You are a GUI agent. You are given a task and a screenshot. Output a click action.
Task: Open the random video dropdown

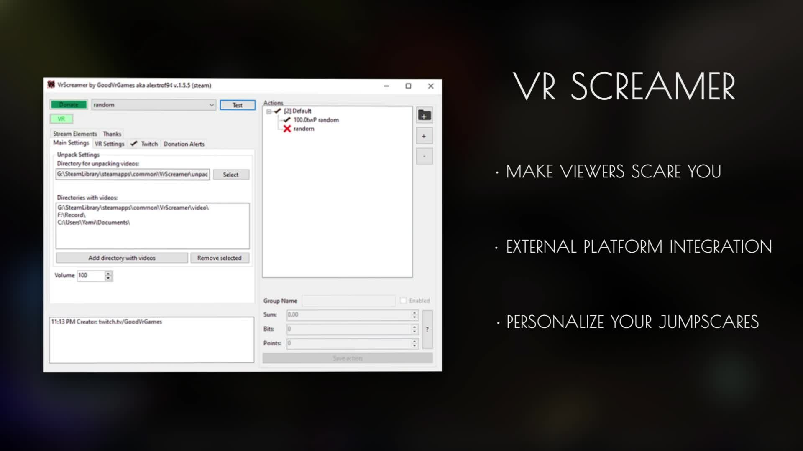212,105
